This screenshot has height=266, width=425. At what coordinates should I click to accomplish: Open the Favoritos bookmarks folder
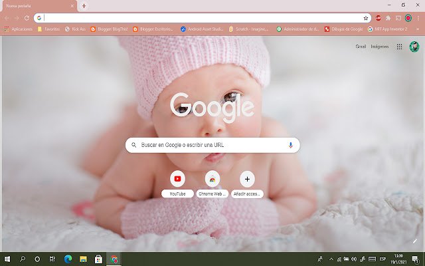[x=48, y=29]
